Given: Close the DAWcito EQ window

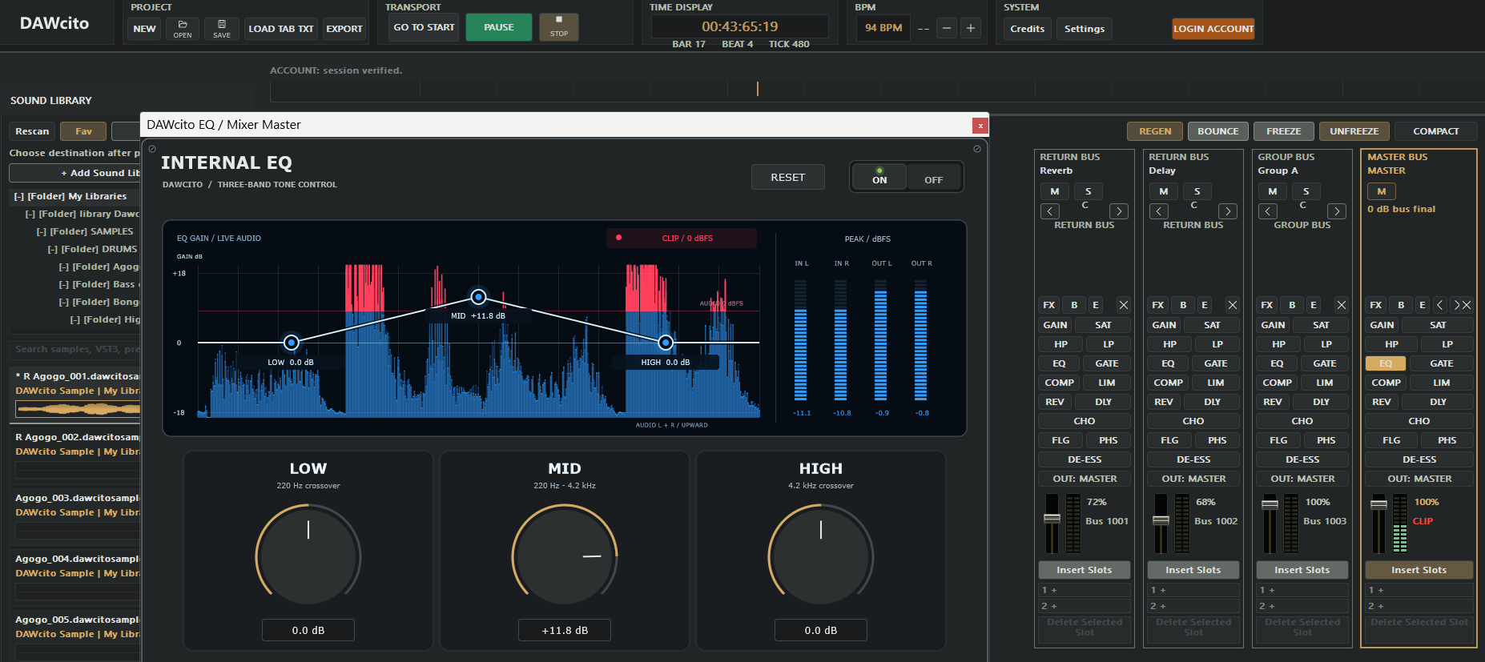Looking at the screenshot, I should (980, 125).
